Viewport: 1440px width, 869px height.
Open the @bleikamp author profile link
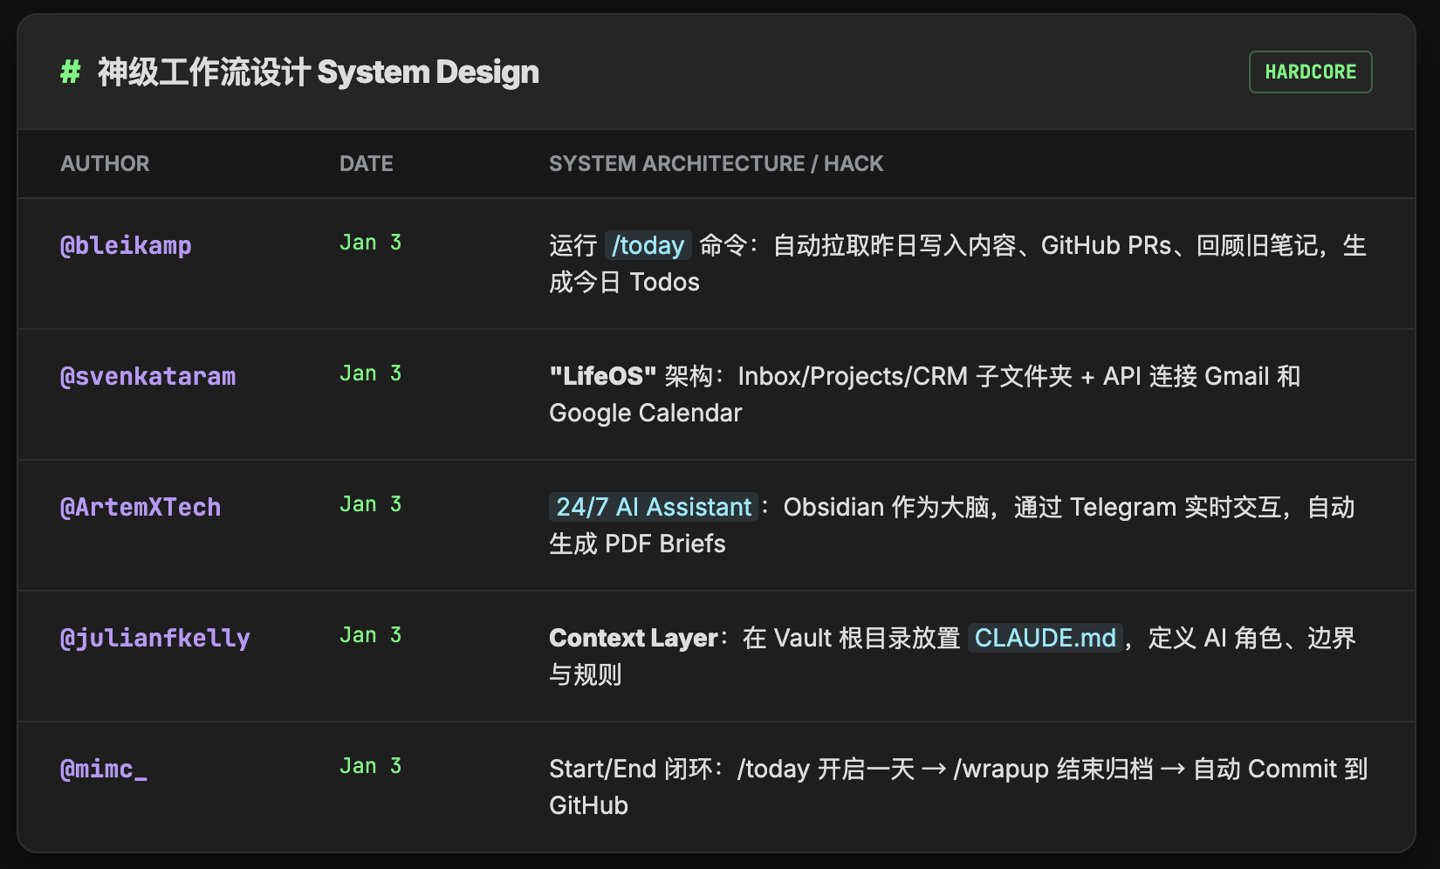pos(126,245)
